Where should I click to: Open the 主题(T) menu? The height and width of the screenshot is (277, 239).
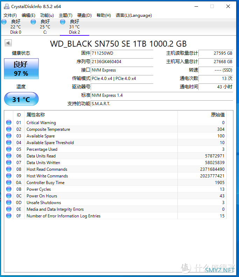click(x=65, y=15)
